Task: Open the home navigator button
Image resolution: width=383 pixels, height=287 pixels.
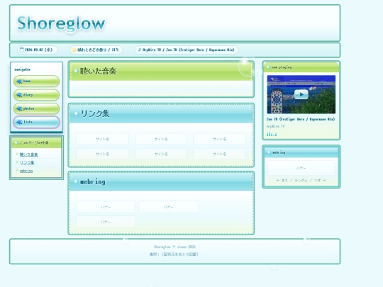Action: 36,81
